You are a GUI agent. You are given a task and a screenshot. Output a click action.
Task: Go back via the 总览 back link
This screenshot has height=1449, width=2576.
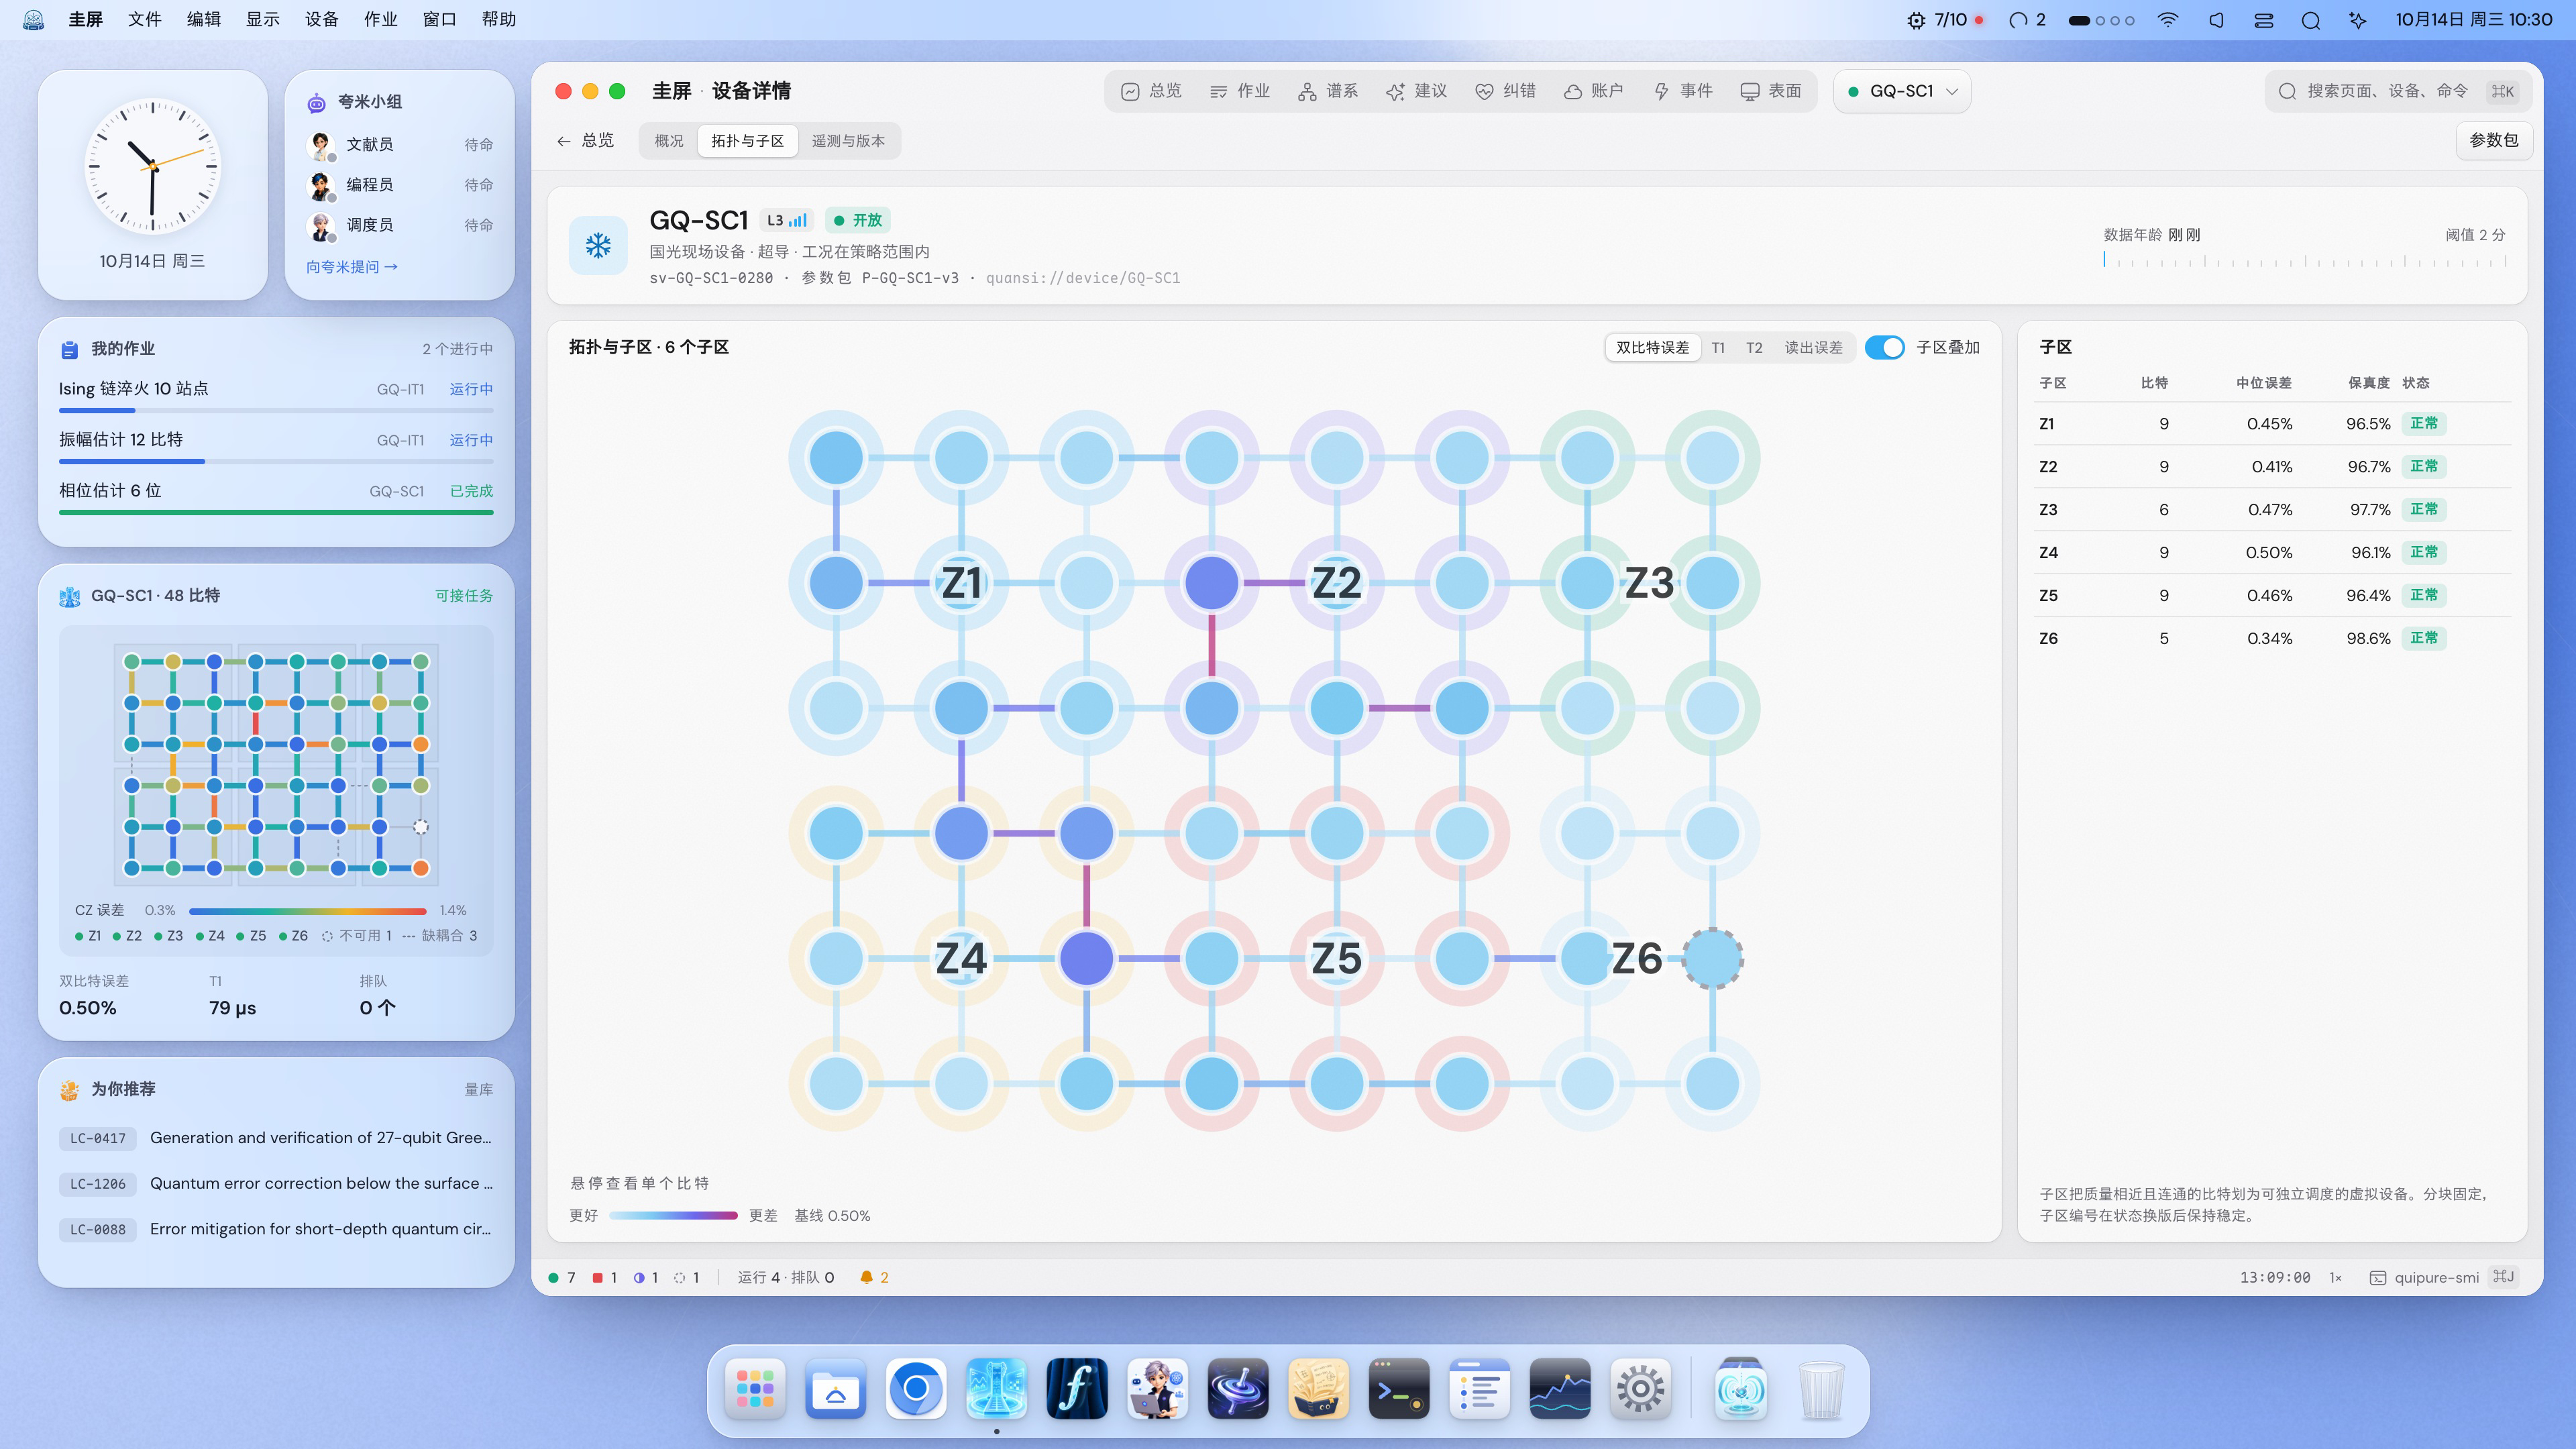tap(586, 141)
